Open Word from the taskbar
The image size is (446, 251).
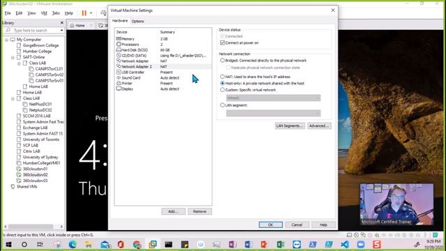coord(248,245)
